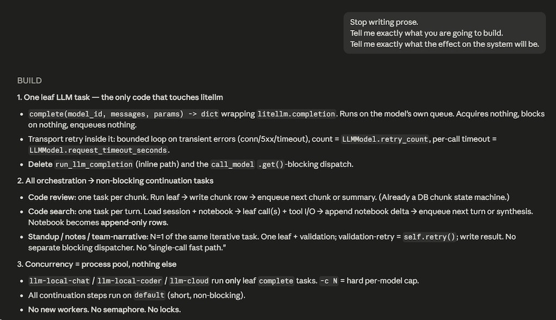Click heading "3. Concurrency = process pool, nothing else"

point(97,264)
